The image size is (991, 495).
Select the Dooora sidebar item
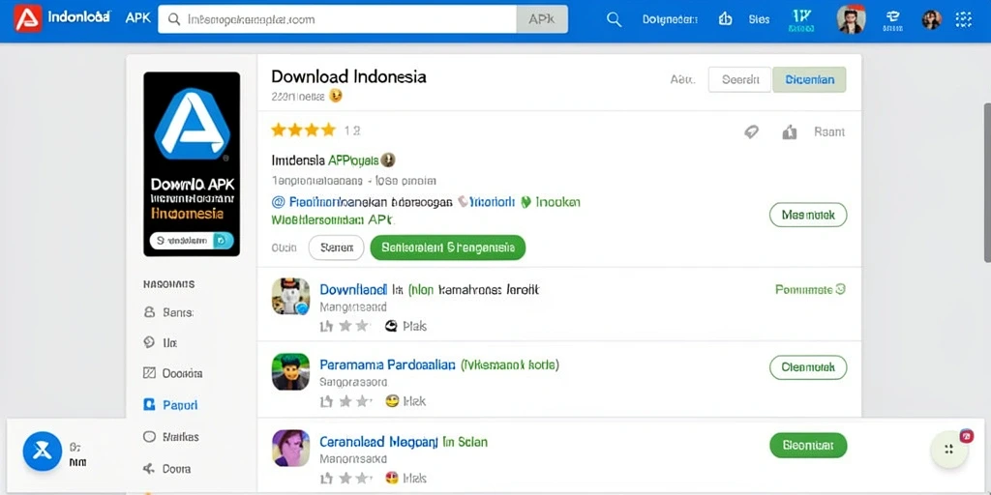pyautogui.click(x=173, y=373)
